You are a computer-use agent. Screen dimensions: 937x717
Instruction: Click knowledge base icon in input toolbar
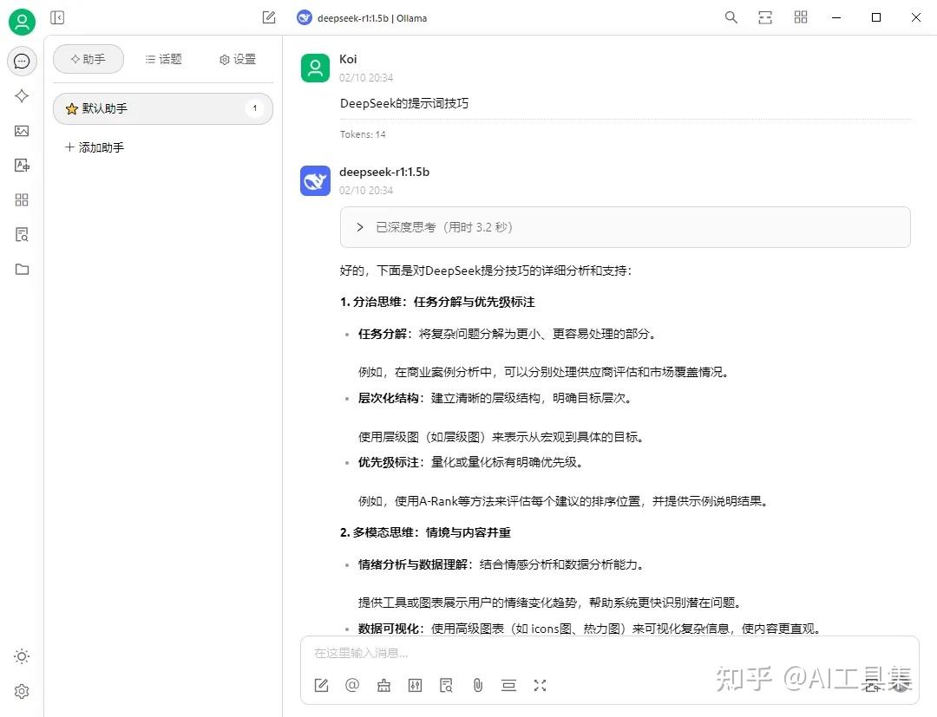coord(447,686)
